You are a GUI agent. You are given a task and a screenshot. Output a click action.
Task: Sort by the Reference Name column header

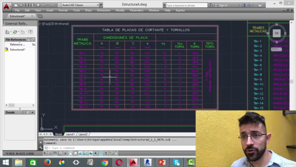[18, 45]
